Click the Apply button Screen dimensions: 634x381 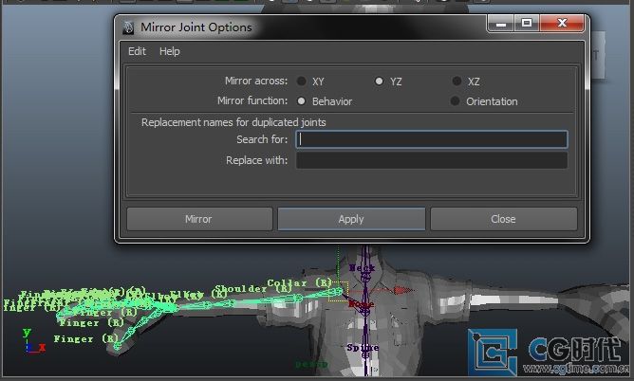point(351,219)
